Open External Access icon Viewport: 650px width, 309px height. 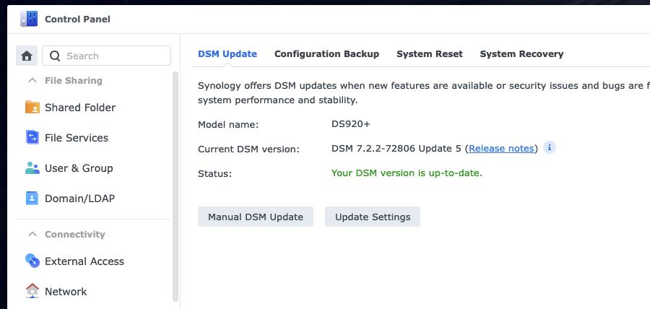pos(32,261)
